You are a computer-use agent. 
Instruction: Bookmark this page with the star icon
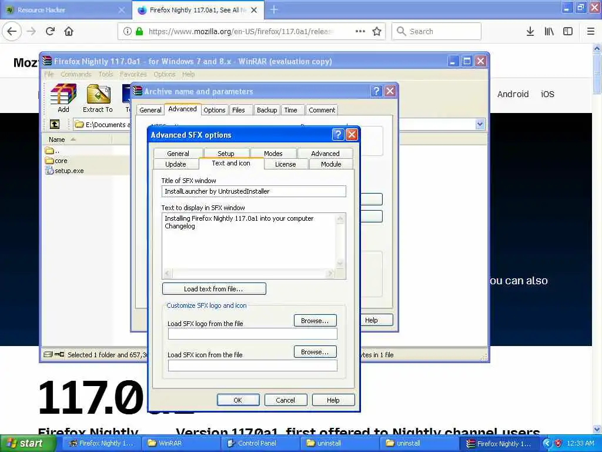pos(377,31)
